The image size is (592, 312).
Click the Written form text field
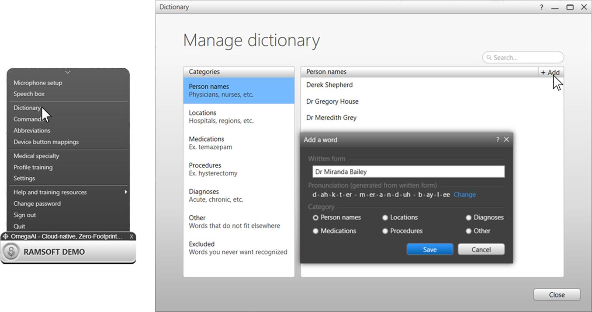coord(409,172)
